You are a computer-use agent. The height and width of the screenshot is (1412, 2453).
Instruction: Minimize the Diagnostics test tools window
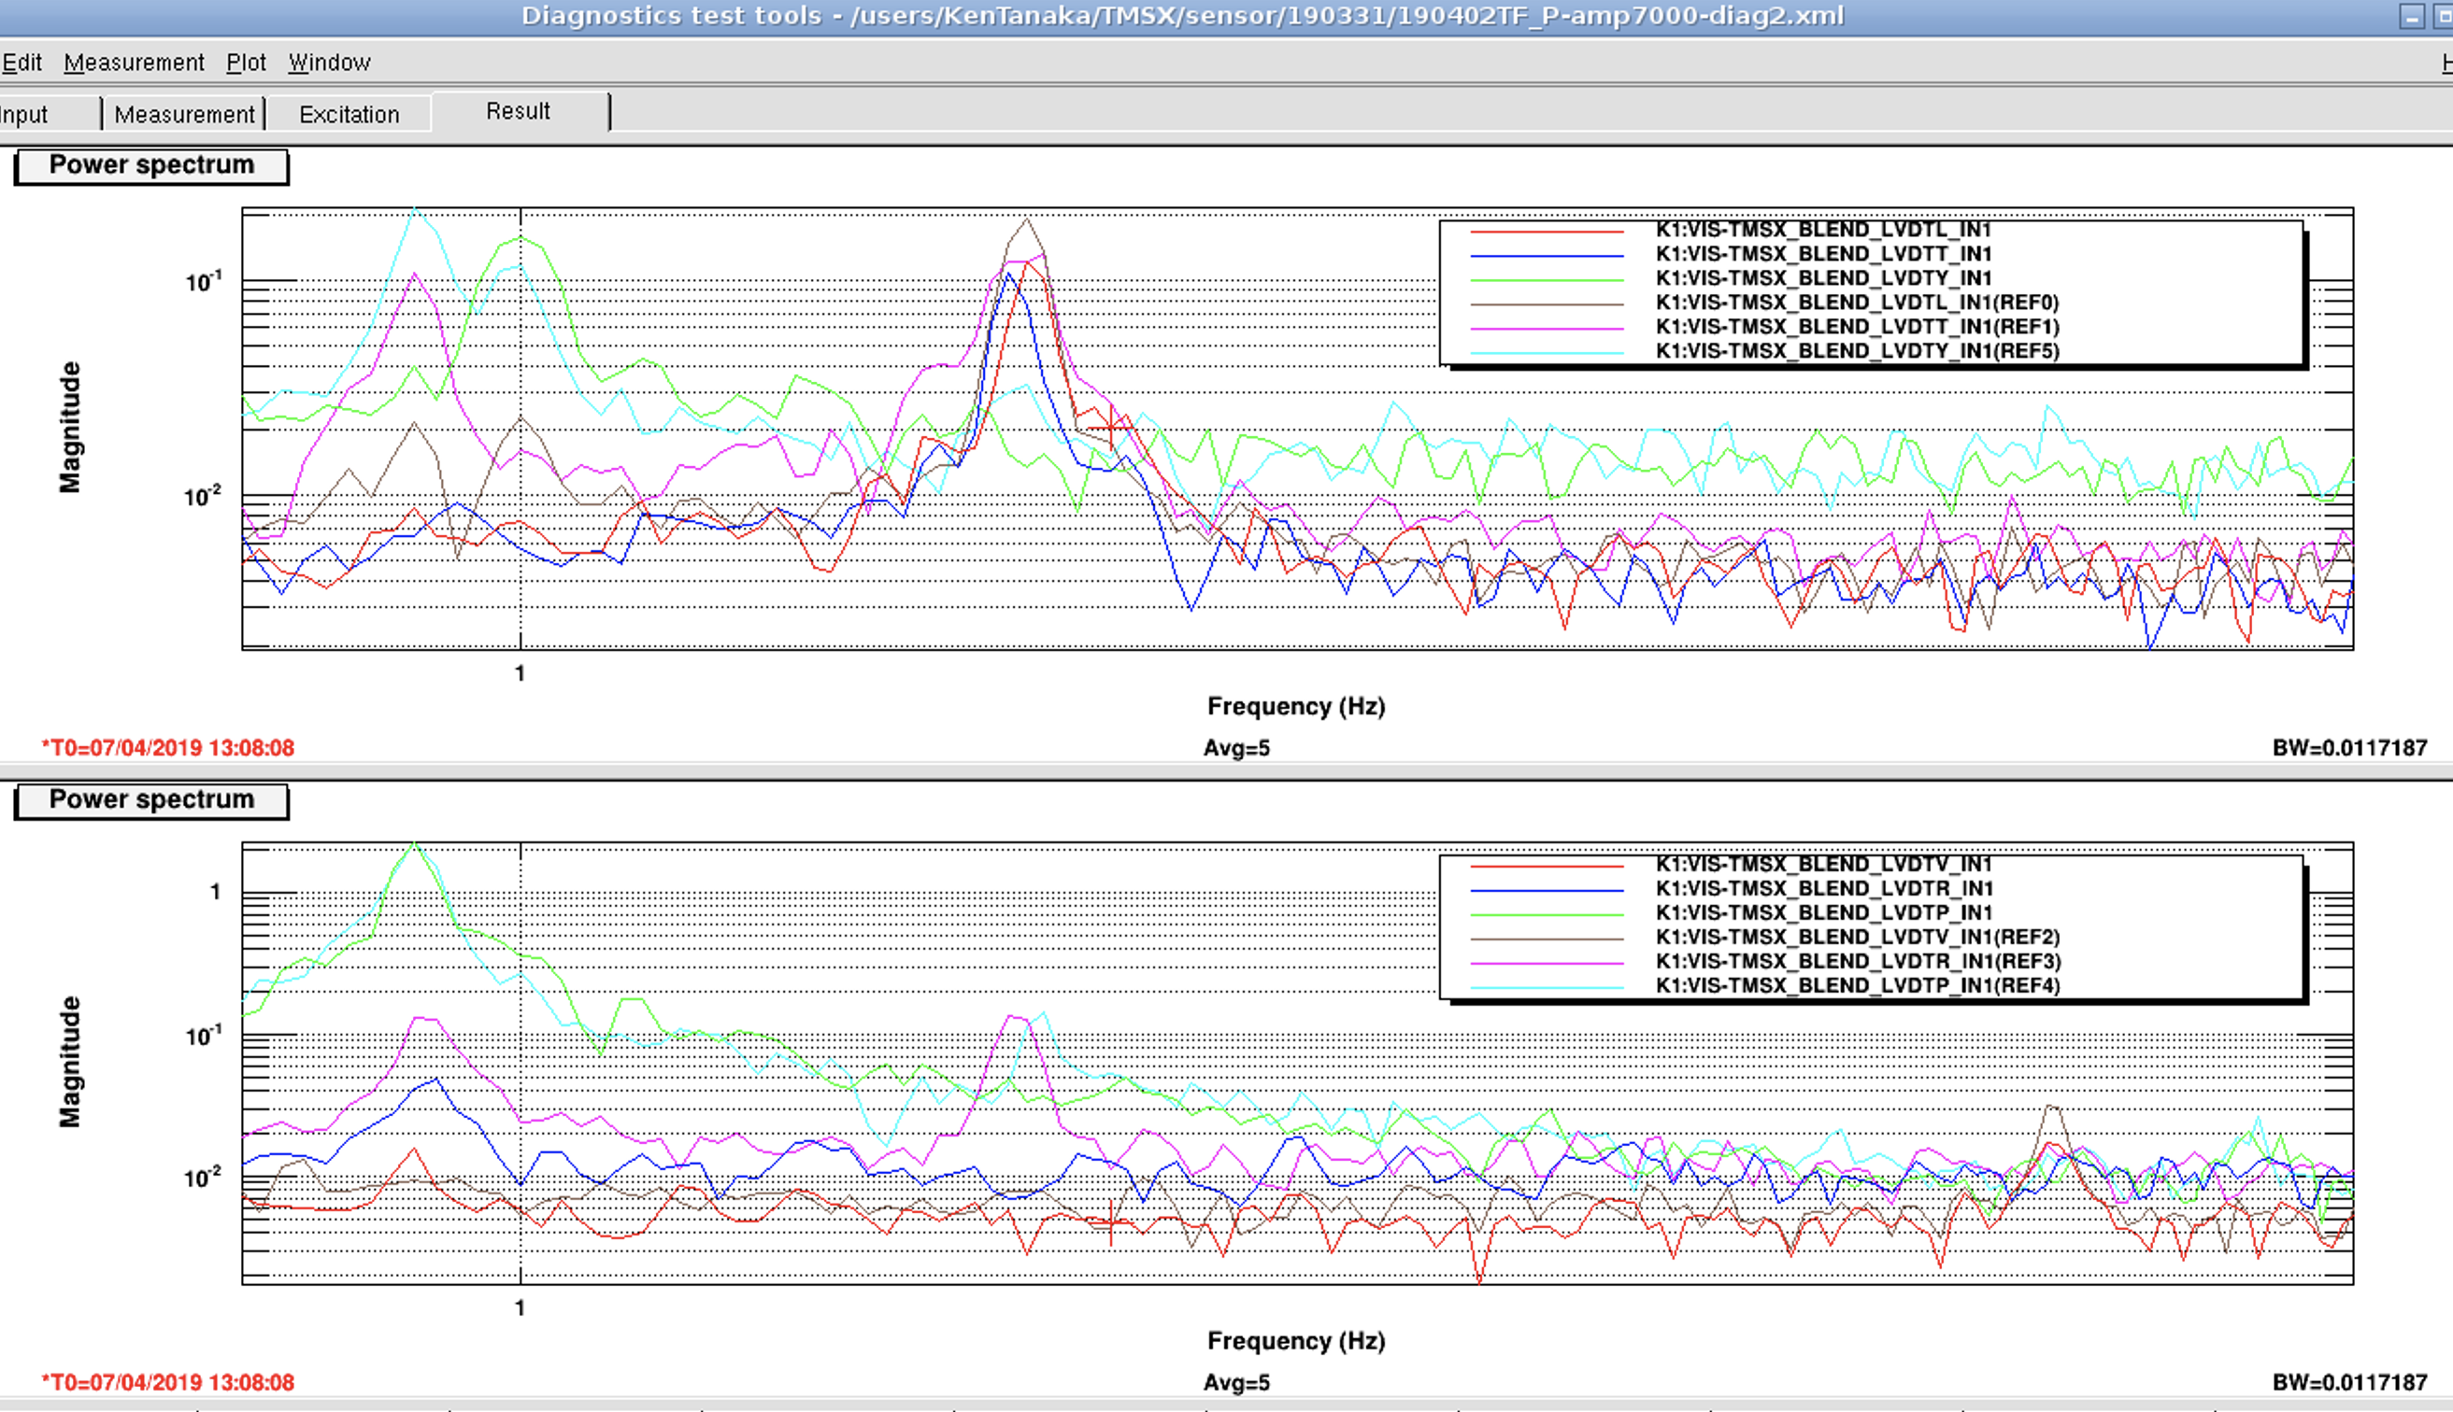[x=2411, y=17]
